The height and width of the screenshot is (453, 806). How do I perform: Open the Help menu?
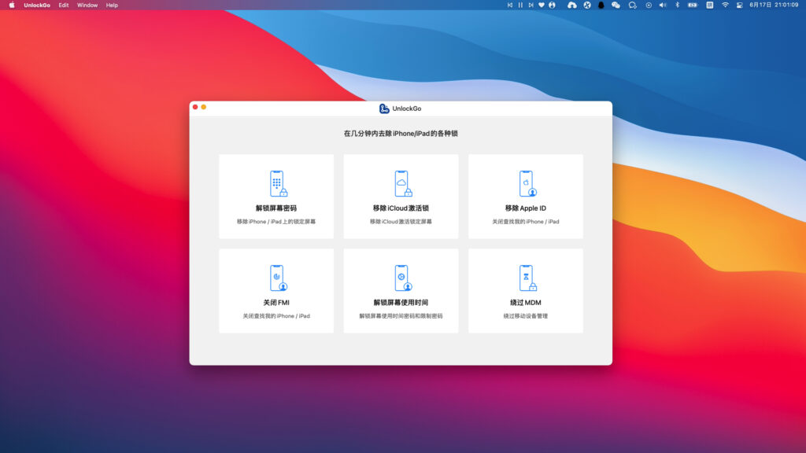pos(110,6)
